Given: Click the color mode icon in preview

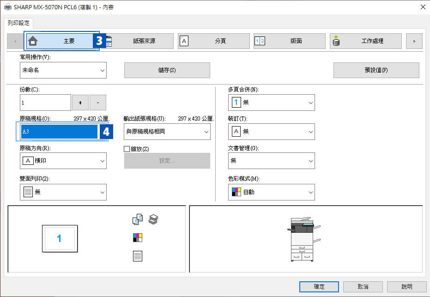Looking at the screenshot, I should tap(138, 238).
